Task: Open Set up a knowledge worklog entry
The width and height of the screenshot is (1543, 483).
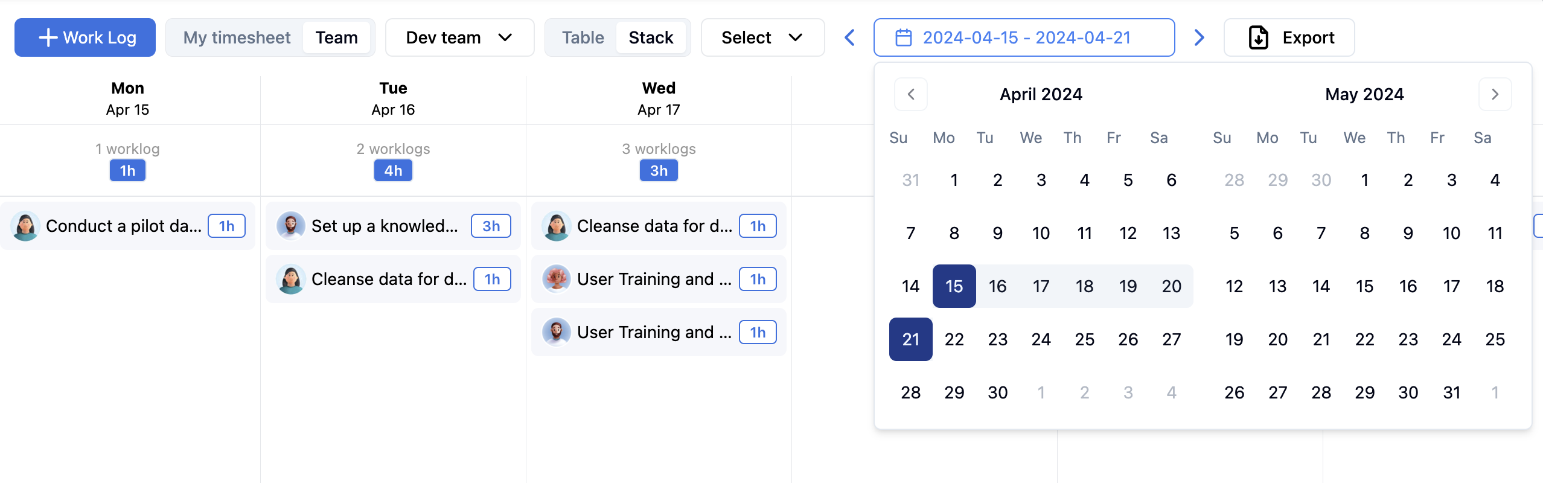Action: (x=385, y=226)
